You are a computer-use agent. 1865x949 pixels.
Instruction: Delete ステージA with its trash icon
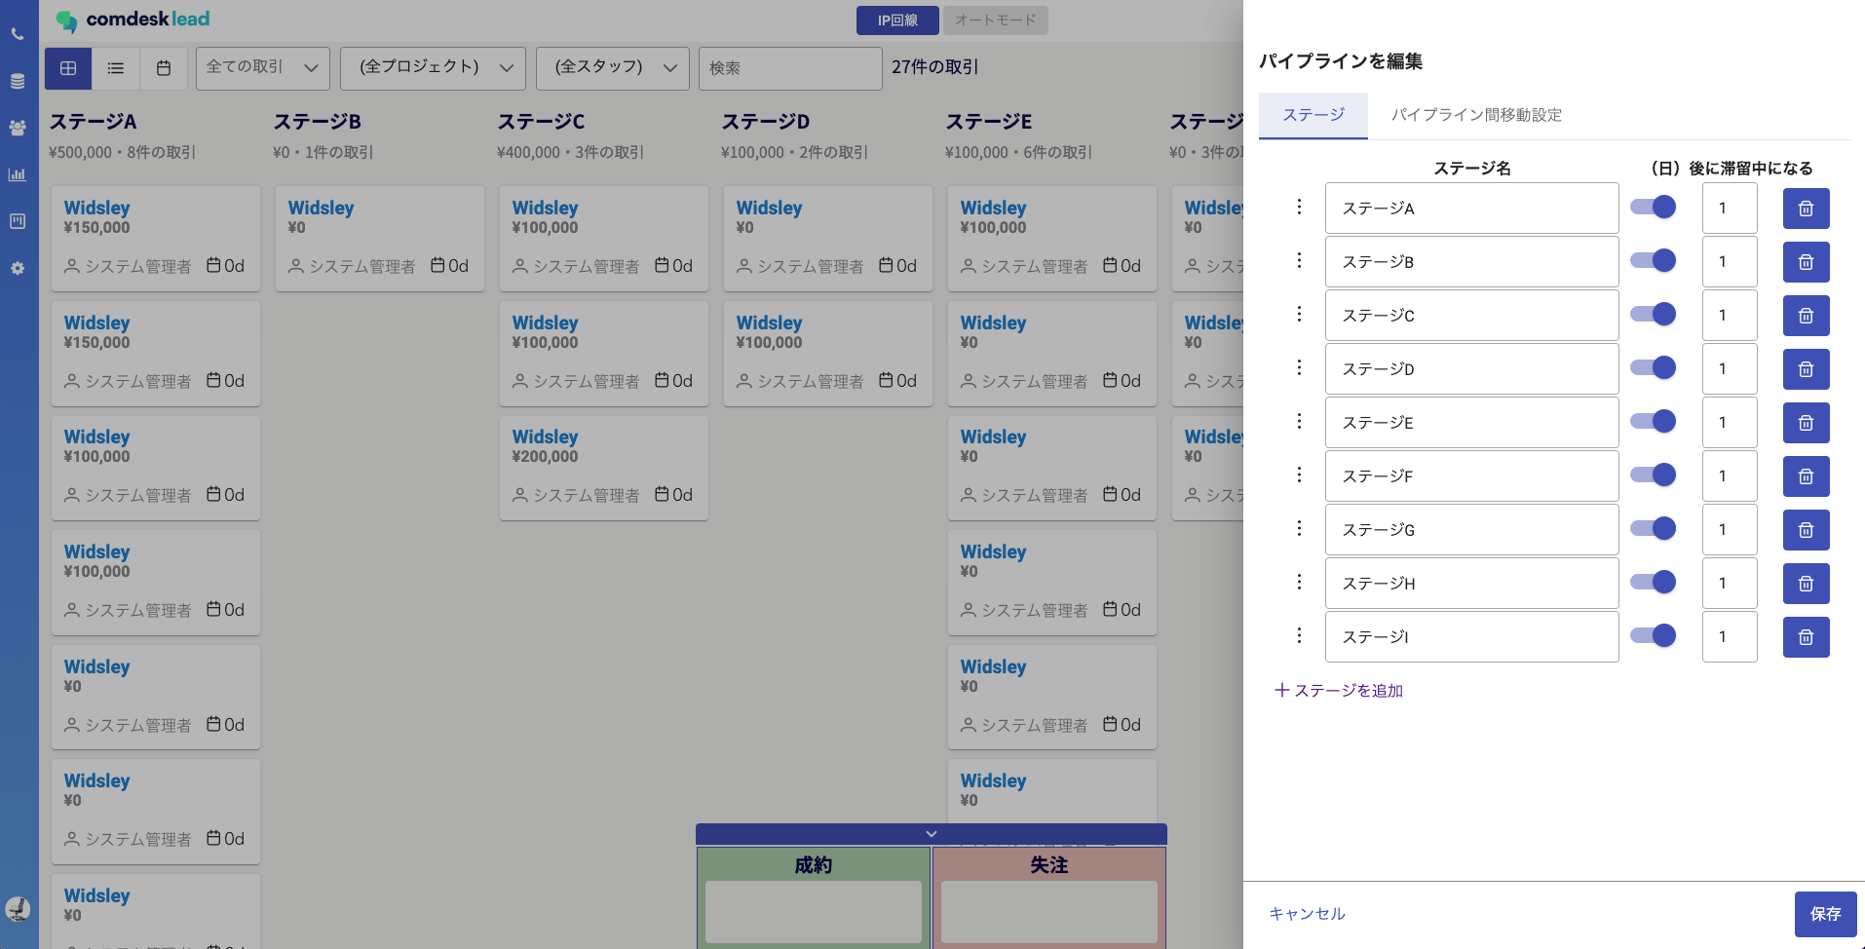1806,209
